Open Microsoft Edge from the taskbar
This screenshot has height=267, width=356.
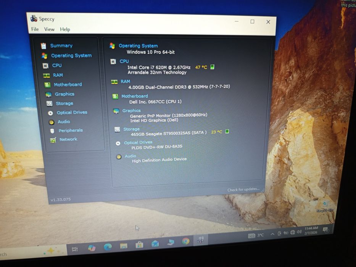click(108, 247)
